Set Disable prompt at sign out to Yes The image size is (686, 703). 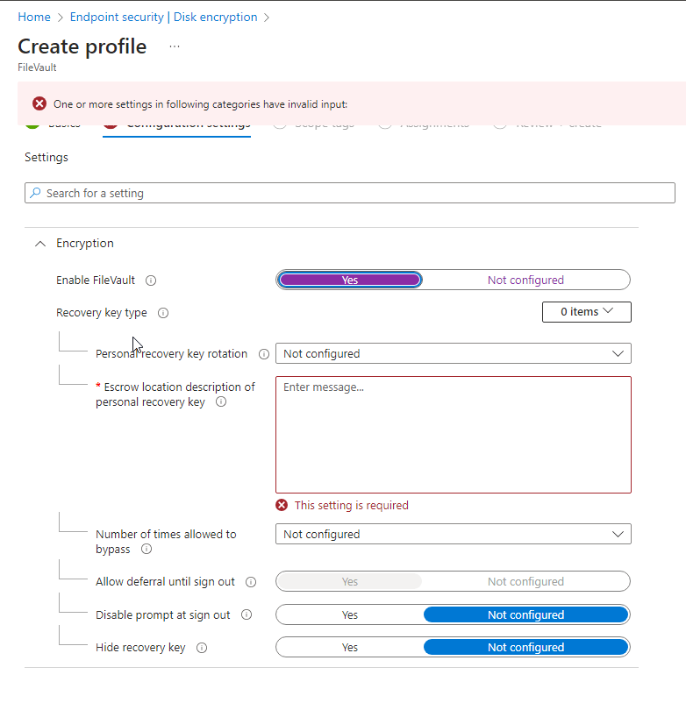tap(350, 615)
